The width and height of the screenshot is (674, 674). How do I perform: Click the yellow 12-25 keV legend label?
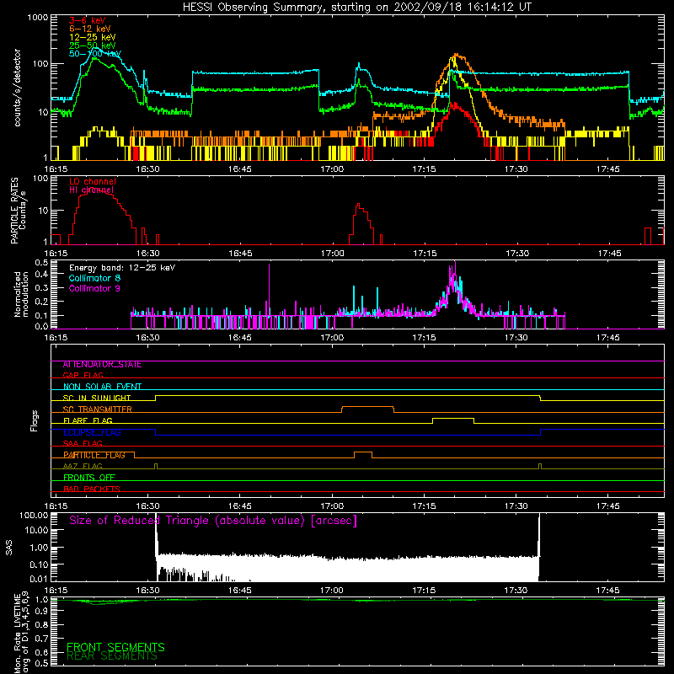click(92, 37)
